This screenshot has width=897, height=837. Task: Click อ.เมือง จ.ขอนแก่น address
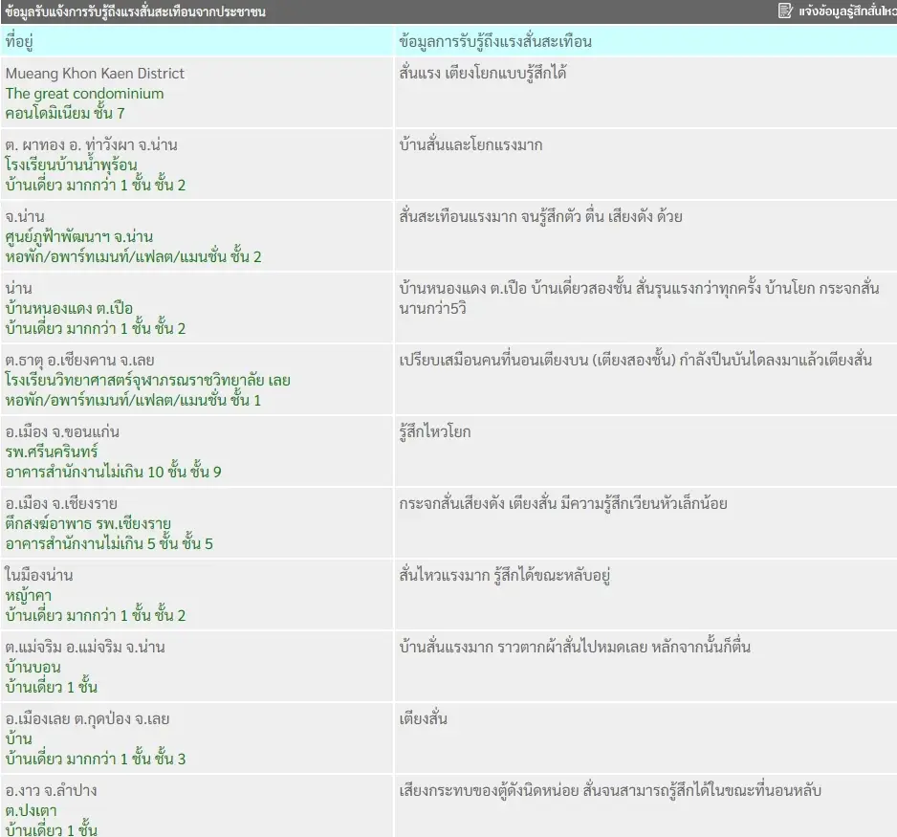tap(62, 432)
